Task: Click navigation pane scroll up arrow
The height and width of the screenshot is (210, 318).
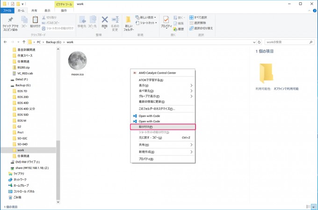Action: pyautogui.click(x=58, y=49)
